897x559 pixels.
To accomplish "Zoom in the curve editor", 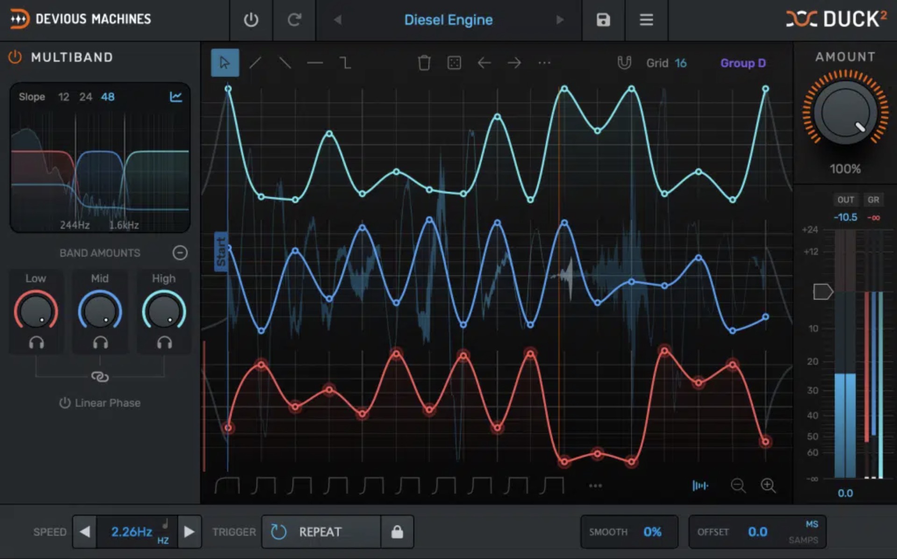I will tap(768, 486).
